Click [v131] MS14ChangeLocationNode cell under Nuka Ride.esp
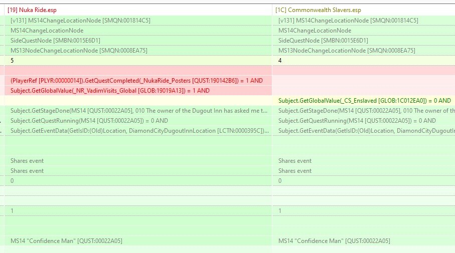This screenshot has width=455, height=253. 138,20
